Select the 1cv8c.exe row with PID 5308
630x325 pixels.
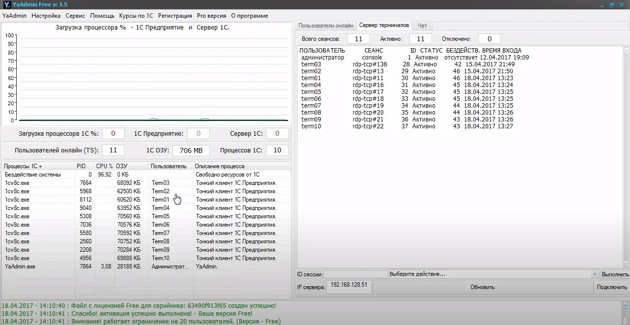tap(147, 216)
